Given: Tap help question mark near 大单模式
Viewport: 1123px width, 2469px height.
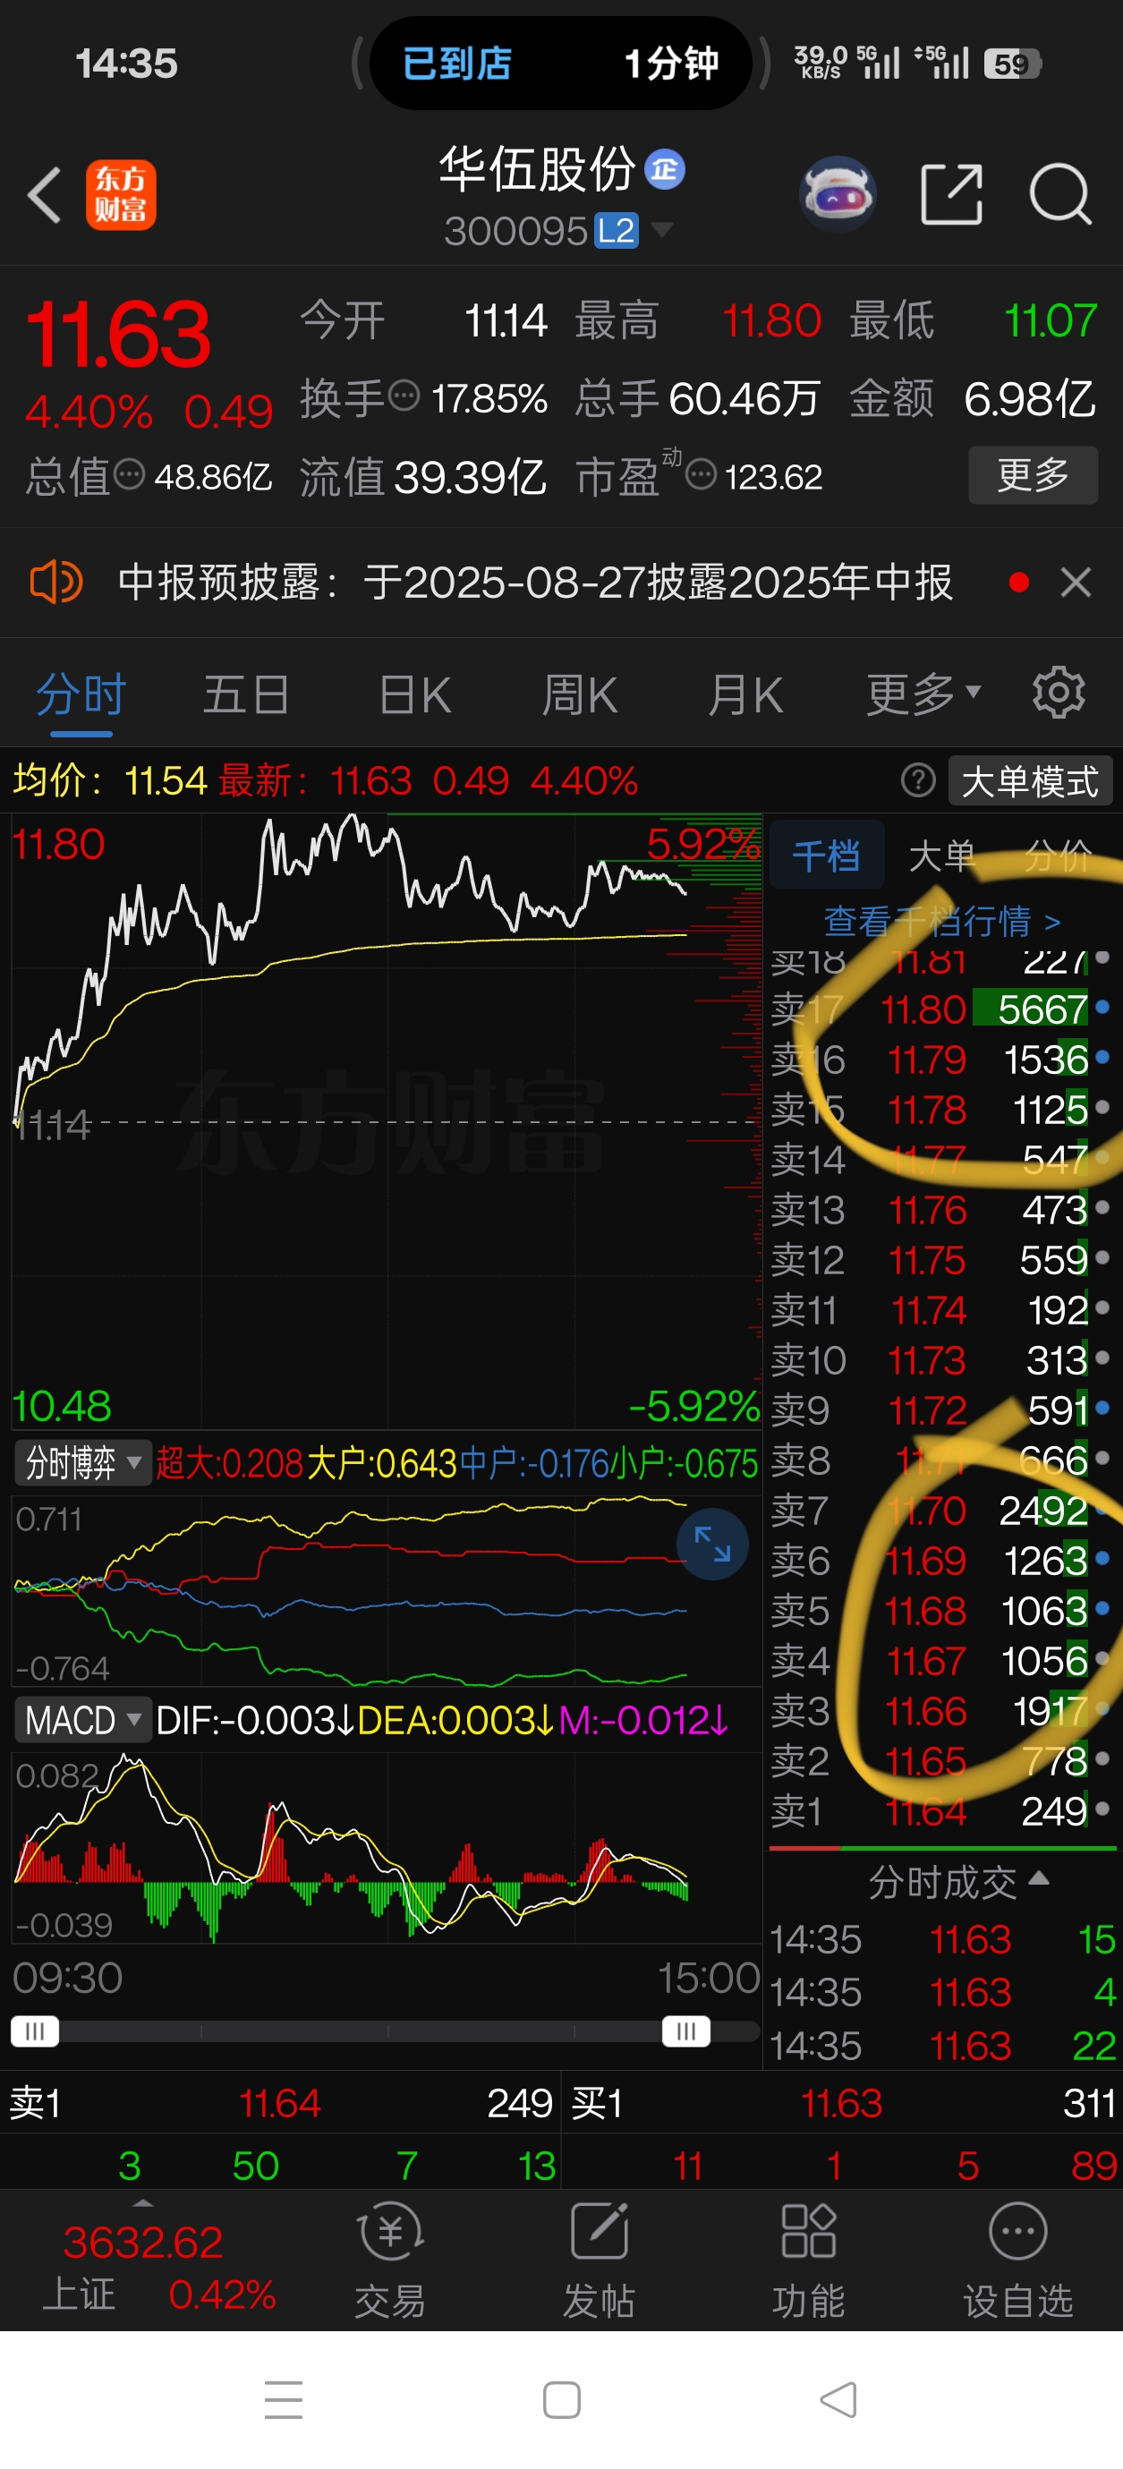Looking at the screenshot, I should tap(918, 781).
